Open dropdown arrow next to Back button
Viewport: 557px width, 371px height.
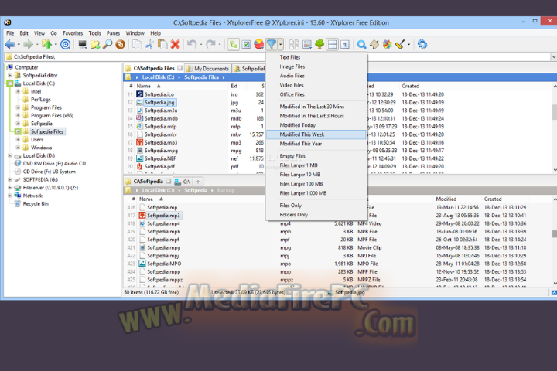tap(19, 45)
